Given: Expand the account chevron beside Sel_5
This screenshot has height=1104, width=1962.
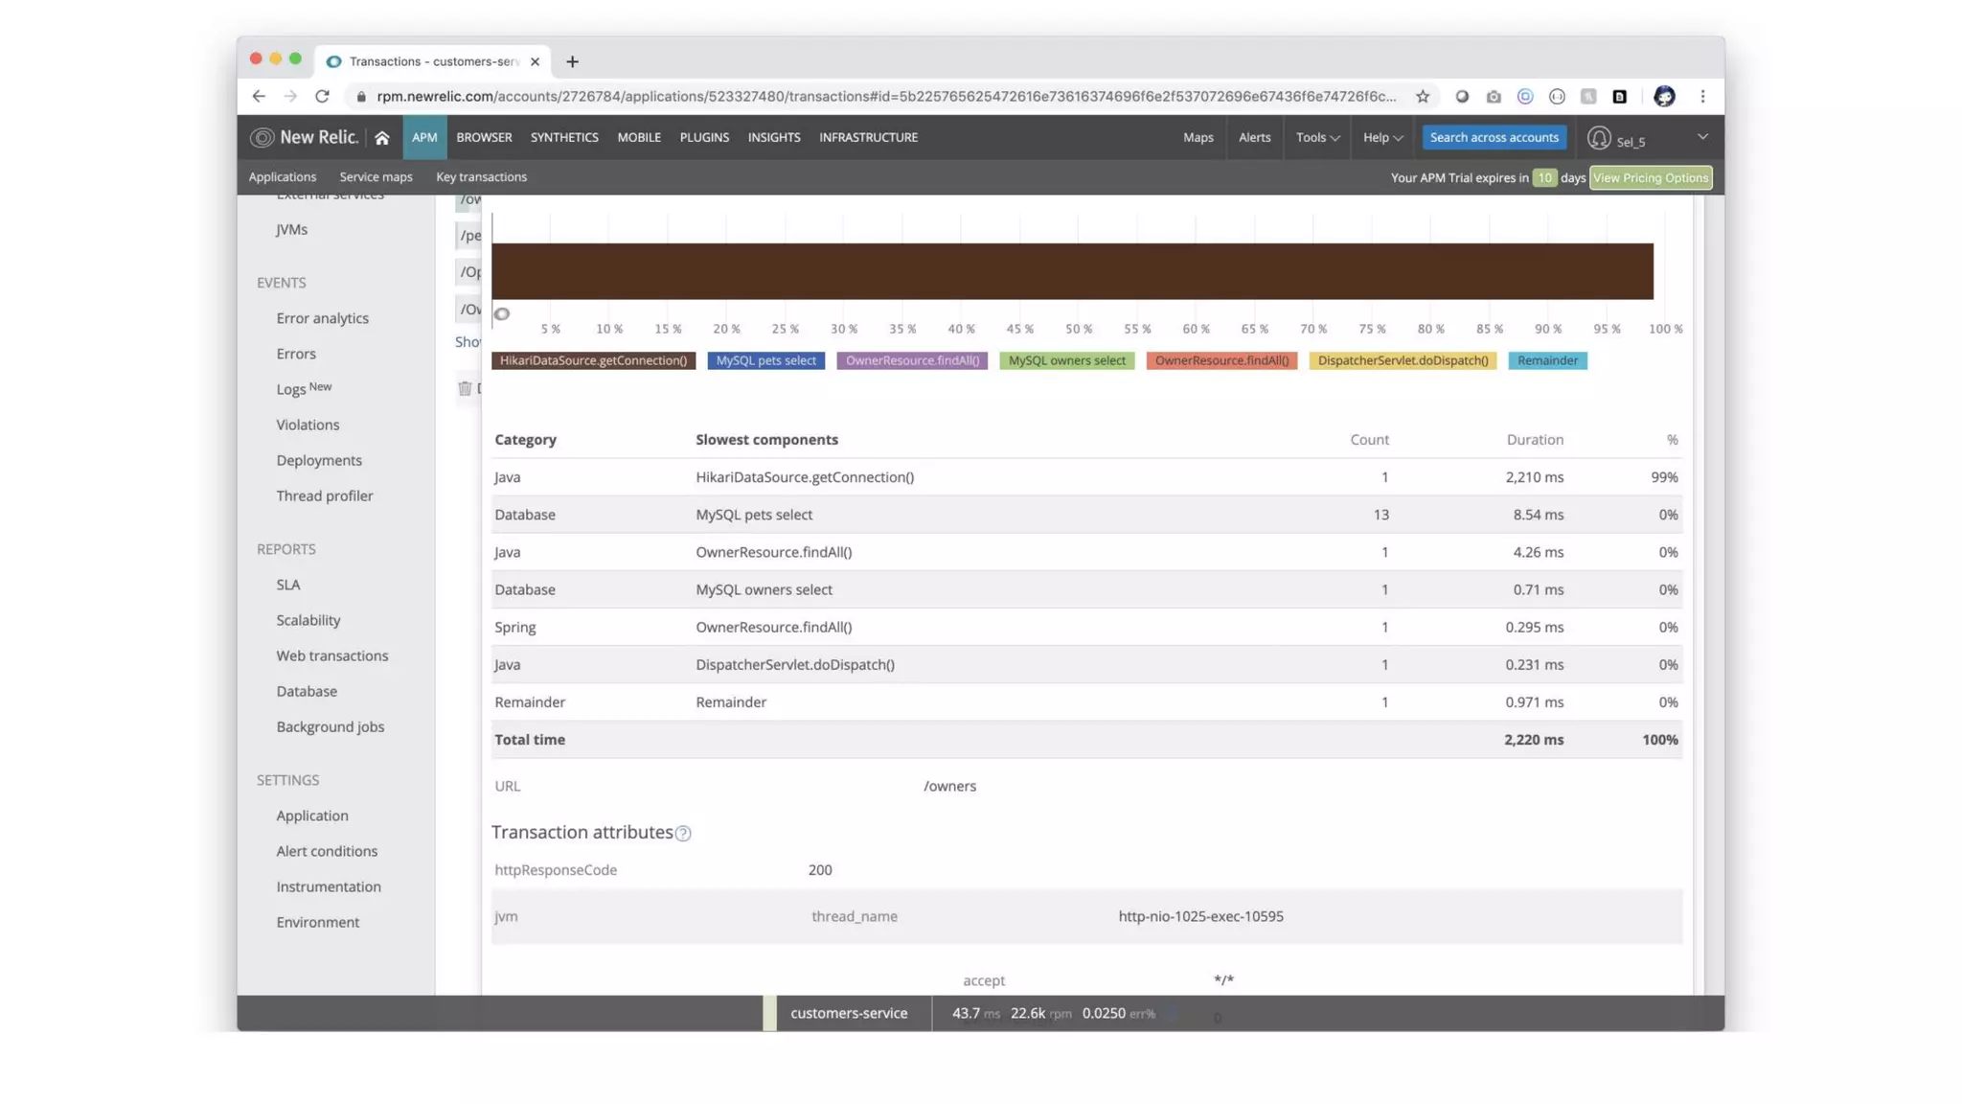Looking at the screenshot, I should point(1702,137).
